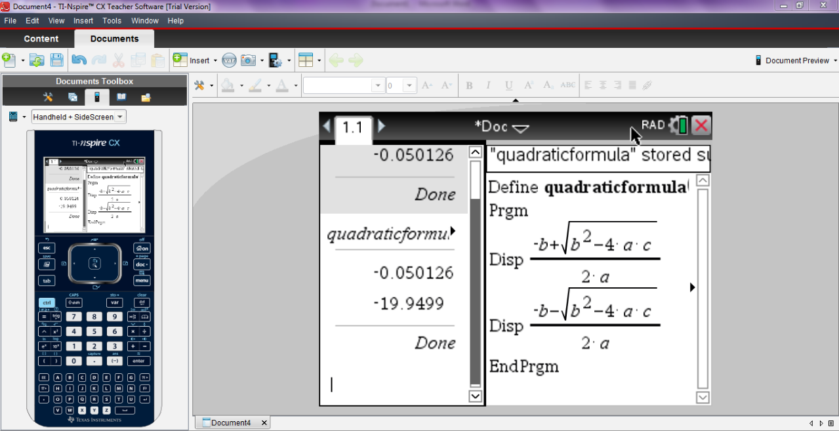Click the number 0 key on handheld

coord(73,361)
